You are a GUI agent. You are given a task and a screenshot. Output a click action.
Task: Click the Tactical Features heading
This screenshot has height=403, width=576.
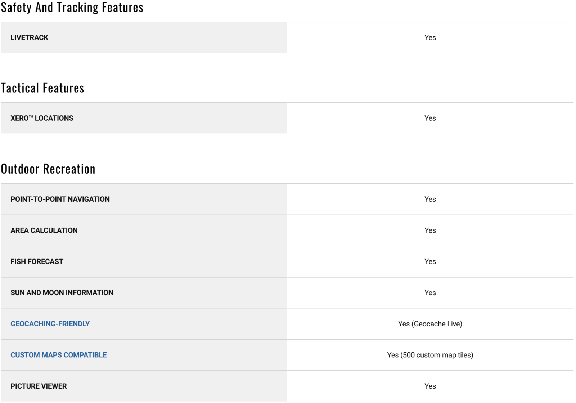pos(42,88)
